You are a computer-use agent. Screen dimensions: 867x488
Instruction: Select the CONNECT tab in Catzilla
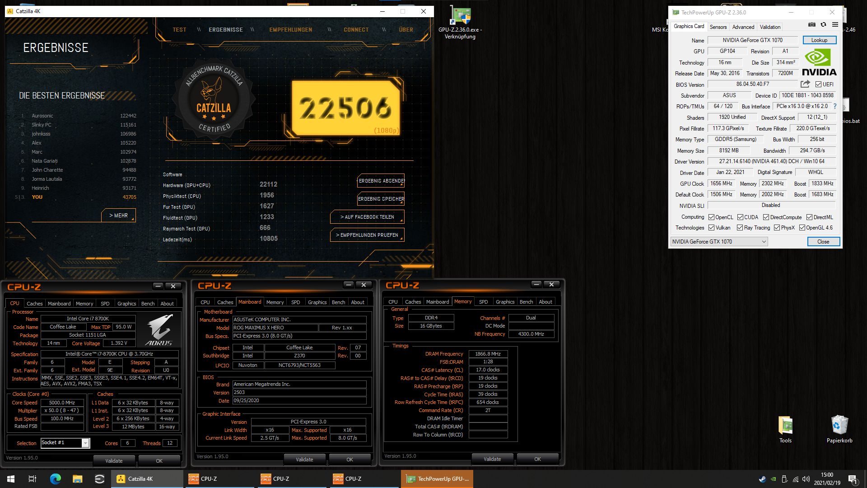(356, 30)
